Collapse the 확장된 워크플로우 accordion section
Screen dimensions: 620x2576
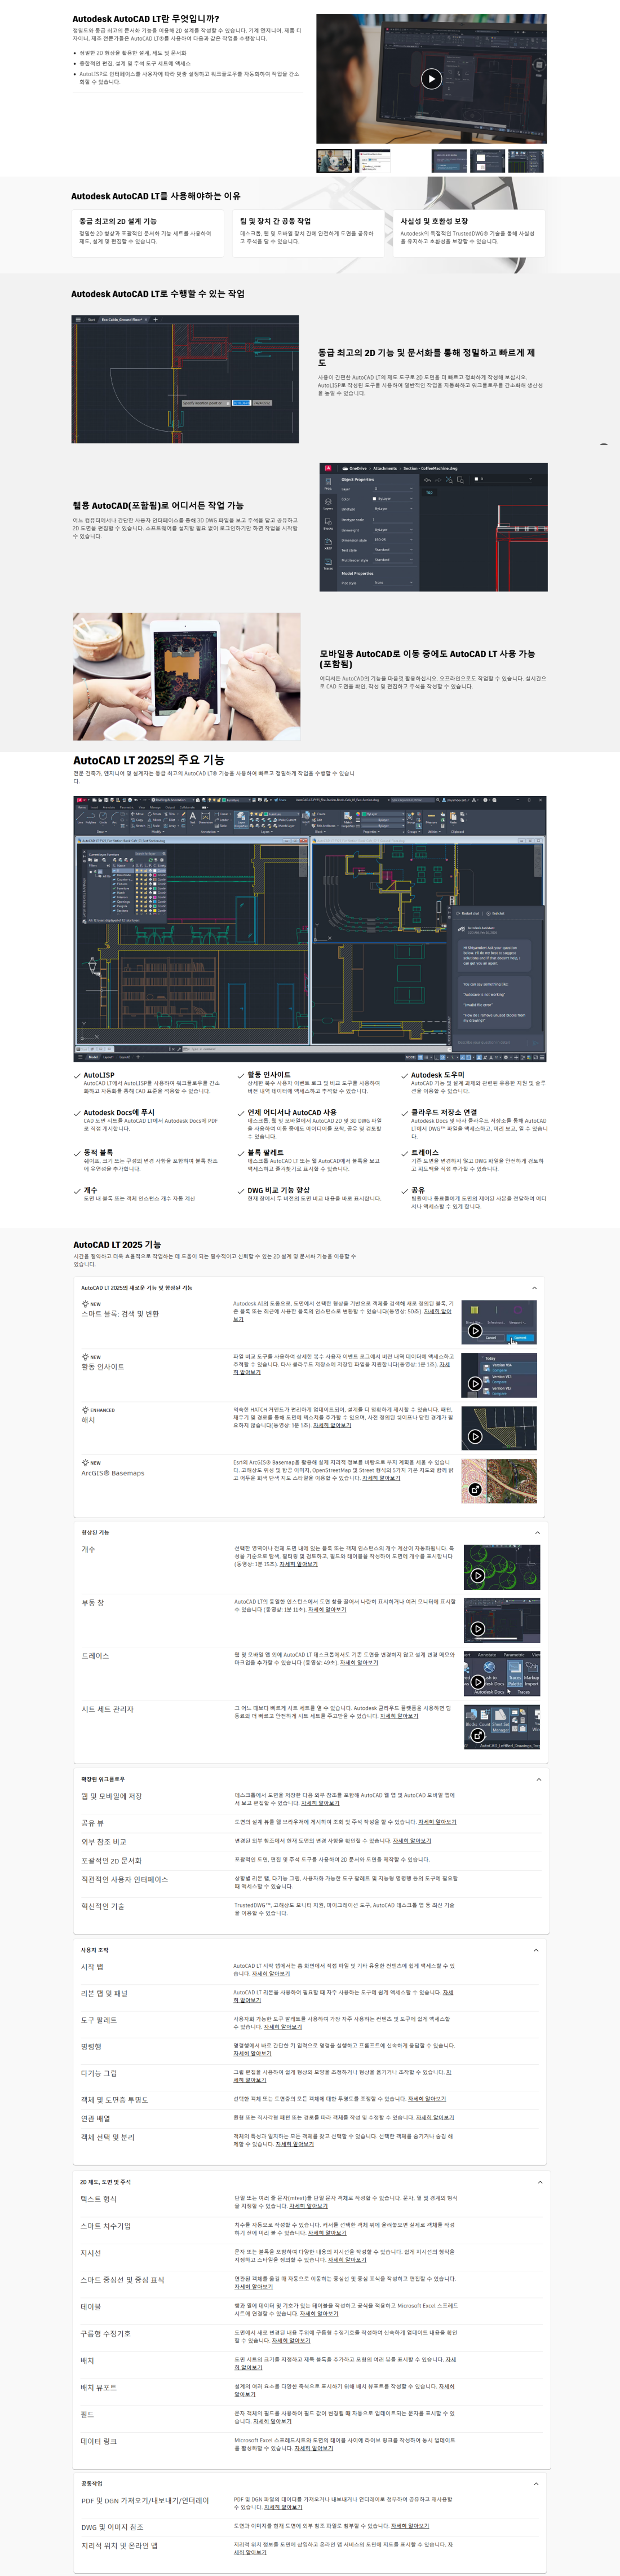click(539, 1780)
